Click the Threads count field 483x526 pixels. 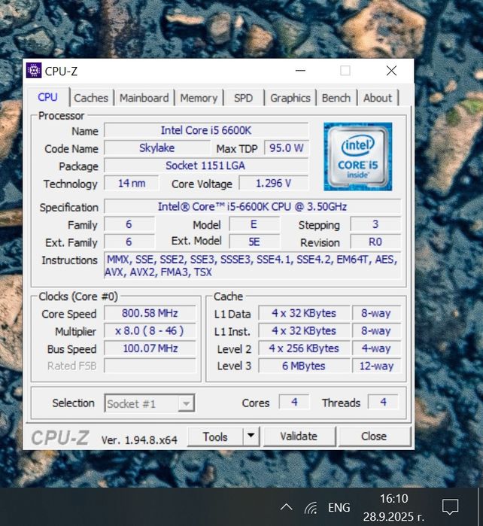point(383,402)
